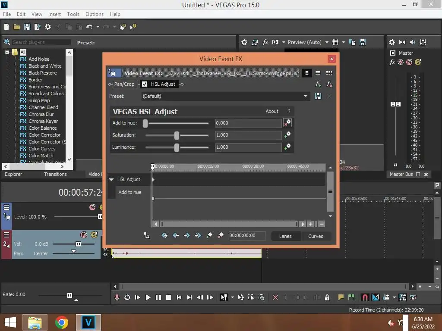Open Master Bus audio properties gear icon
This screenshot has width=442, height=331.
pyautogui.click(x=392, y=42)
